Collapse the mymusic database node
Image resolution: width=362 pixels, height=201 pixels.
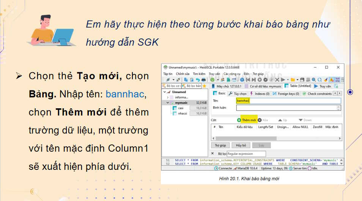pyautogui.click(x=168, y=103)
